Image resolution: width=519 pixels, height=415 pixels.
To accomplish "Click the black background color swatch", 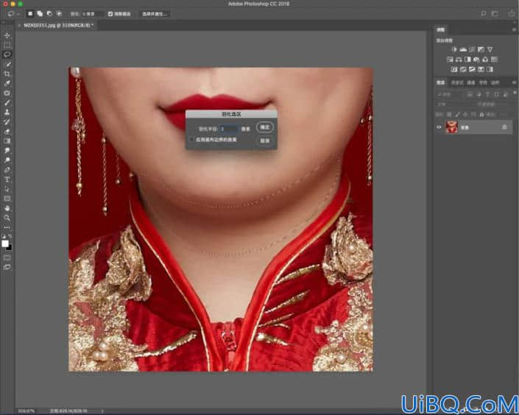I will [10, 248].
